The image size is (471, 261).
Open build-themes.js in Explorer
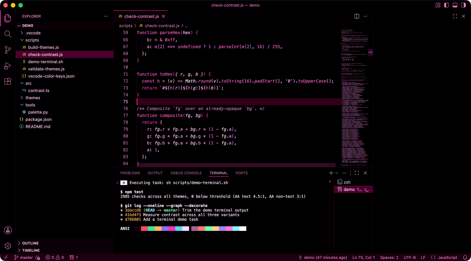pyautogui.click(x=65, y=47)
